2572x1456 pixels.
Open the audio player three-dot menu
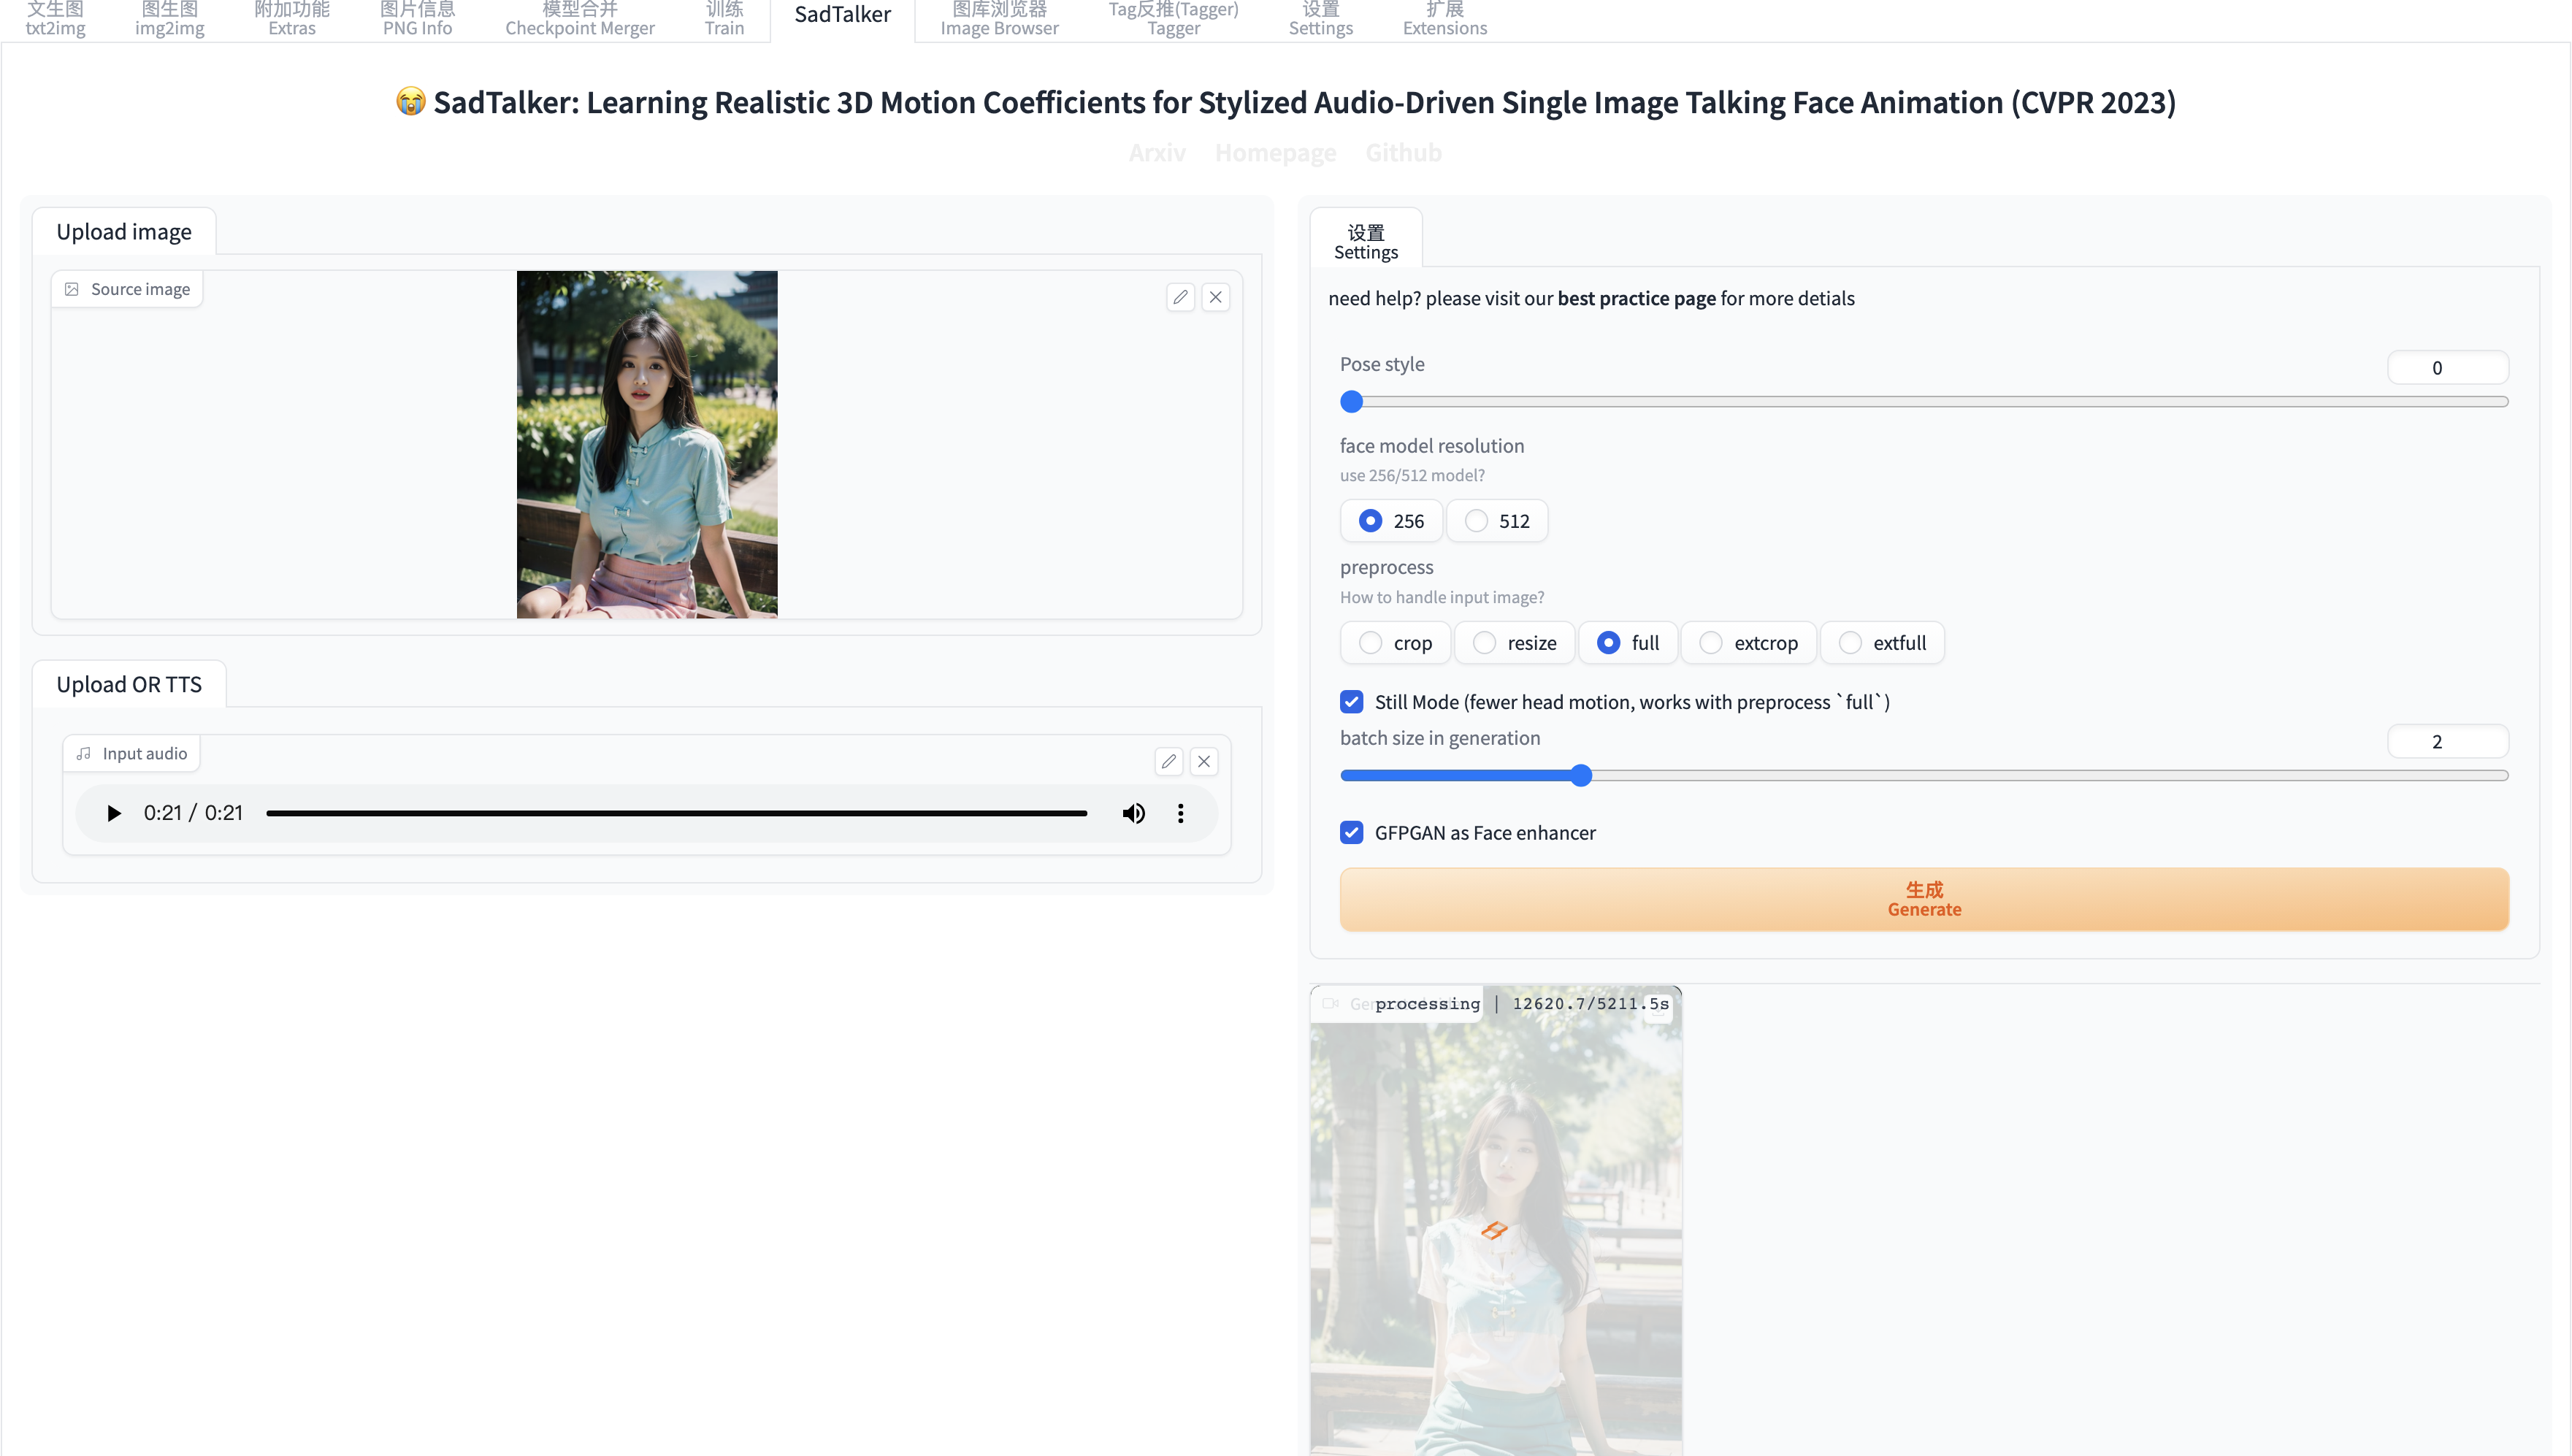pyautogui.click(x=1180, y=813)
